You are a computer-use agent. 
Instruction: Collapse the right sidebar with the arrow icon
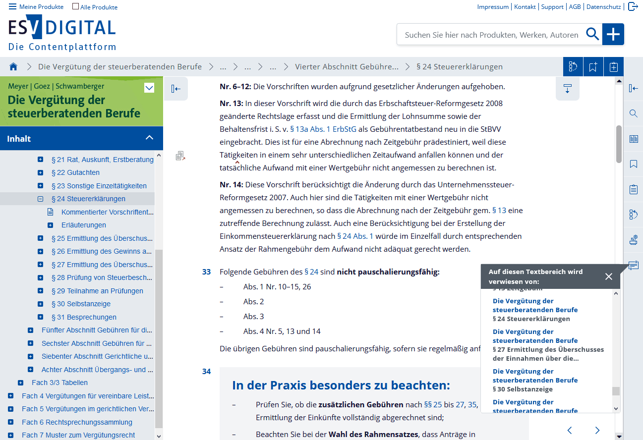(633, 88)
